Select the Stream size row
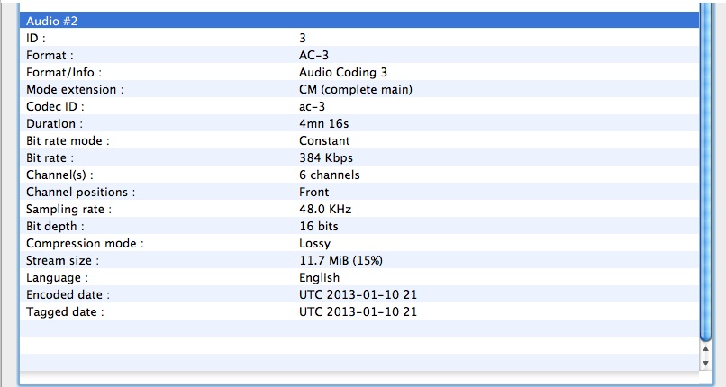The height and width of the screenshot is (387, 726). 358,261
